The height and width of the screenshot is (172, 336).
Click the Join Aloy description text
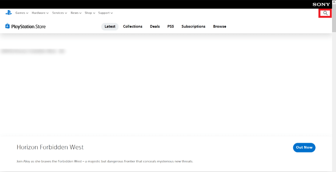(x=105, y=161)
